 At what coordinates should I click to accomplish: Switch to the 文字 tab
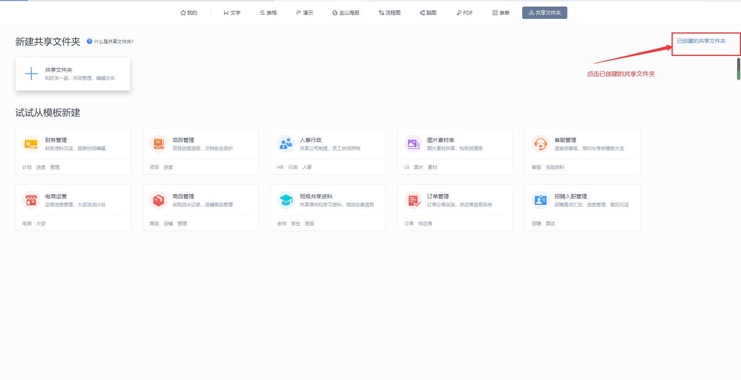click(x=232, y=13)
